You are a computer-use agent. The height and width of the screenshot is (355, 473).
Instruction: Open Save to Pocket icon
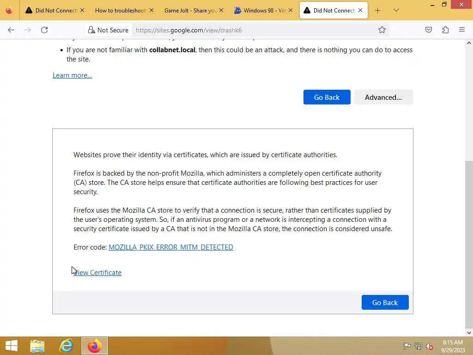(429, 30)
